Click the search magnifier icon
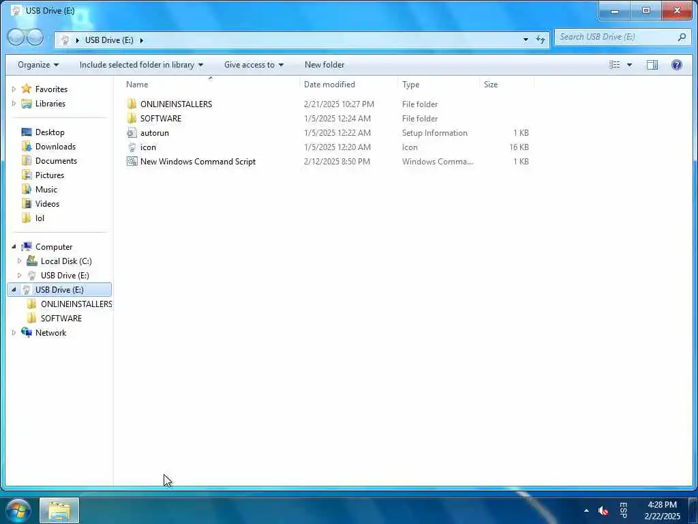This screenshot has height=524, width=698. point(682,37)
